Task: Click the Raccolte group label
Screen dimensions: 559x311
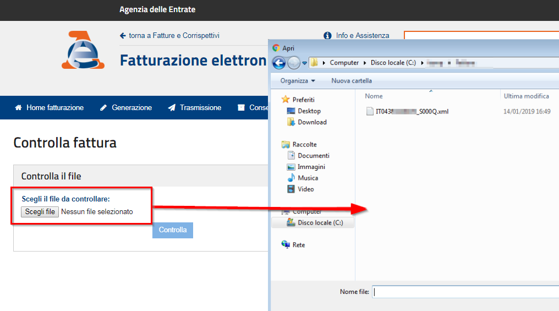Action: [x=304, y=144]
